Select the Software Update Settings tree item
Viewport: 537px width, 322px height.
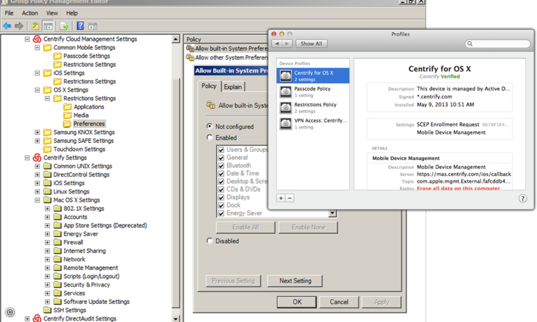97,301
